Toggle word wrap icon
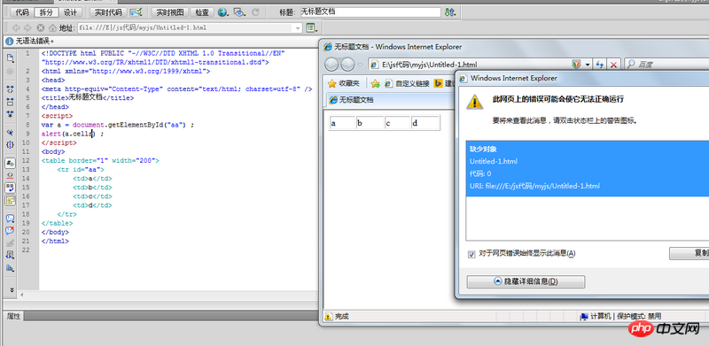The image size is (709, 346). click(x=10, y=188)
